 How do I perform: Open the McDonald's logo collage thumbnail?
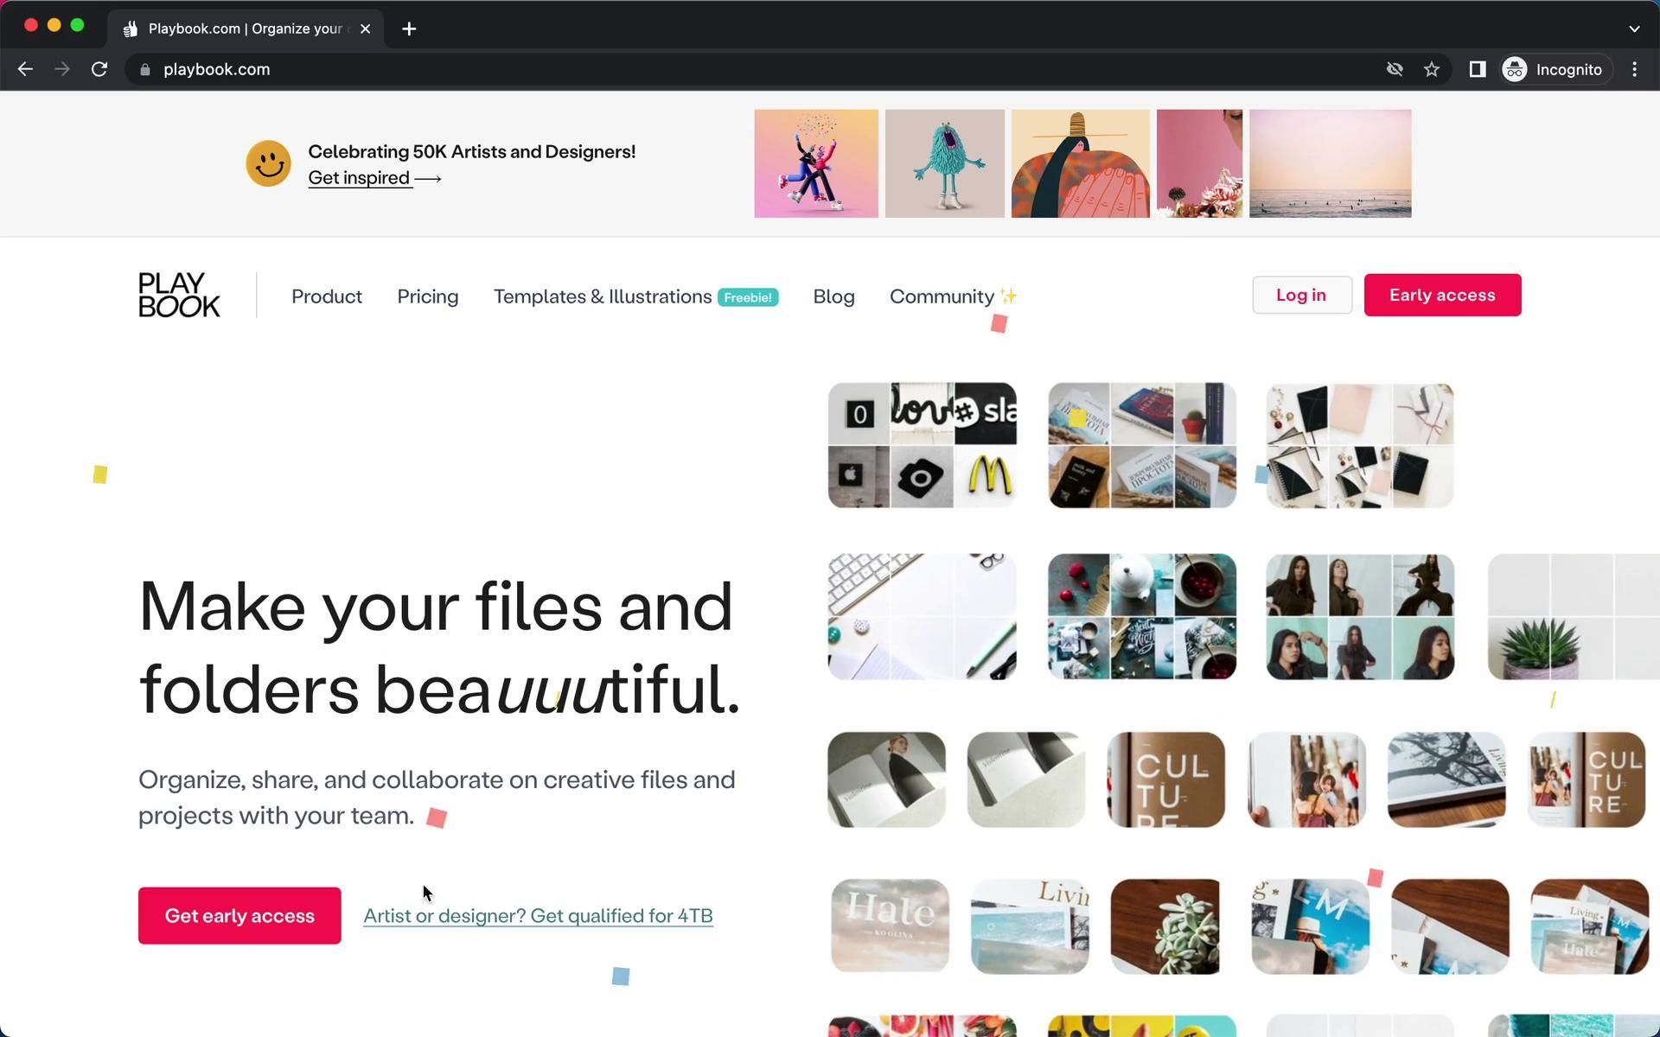922,445
